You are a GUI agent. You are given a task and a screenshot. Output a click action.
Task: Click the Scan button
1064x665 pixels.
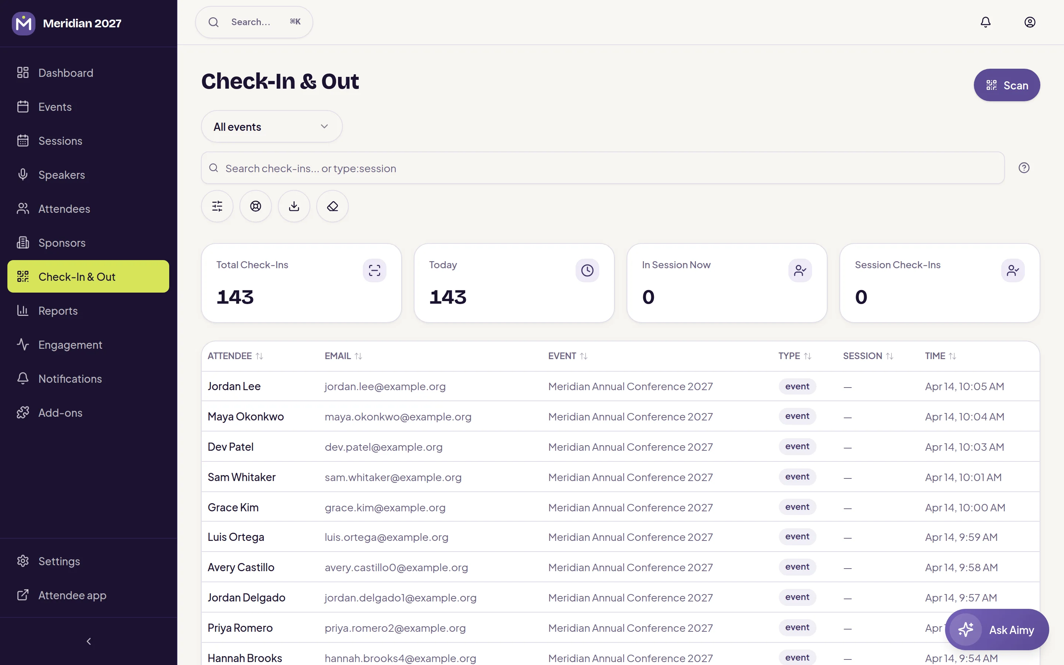click(1006, 85)
